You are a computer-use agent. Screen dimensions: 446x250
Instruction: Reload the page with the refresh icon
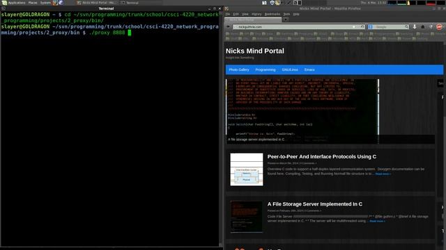[362, 26]
